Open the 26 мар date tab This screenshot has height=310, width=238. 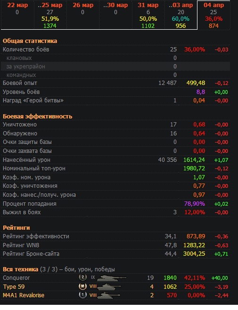tap(83, 15)
